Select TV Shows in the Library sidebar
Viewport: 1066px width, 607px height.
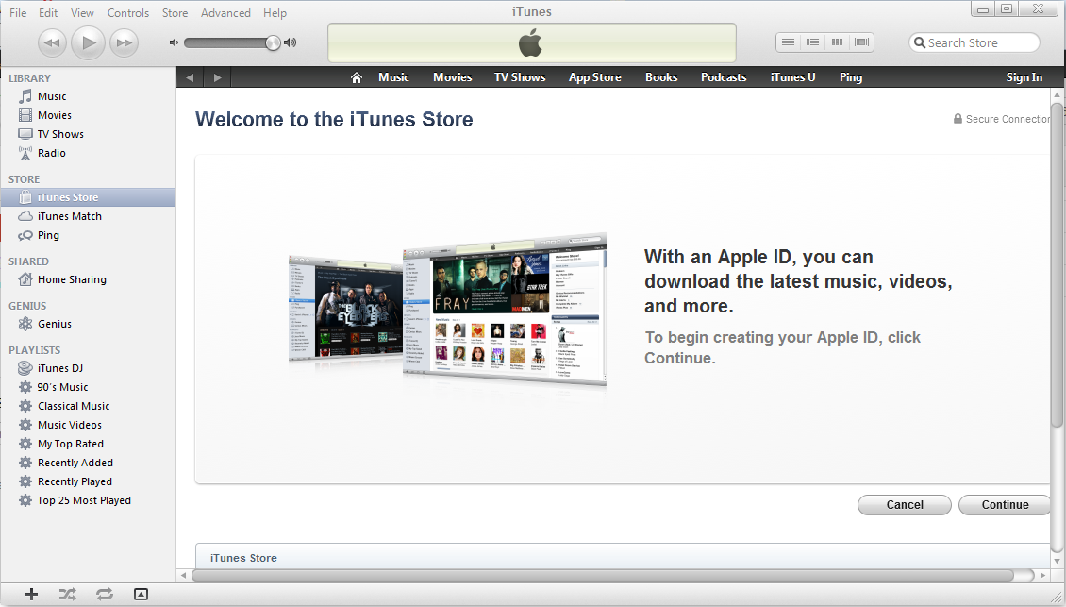[x=88, y=134]
